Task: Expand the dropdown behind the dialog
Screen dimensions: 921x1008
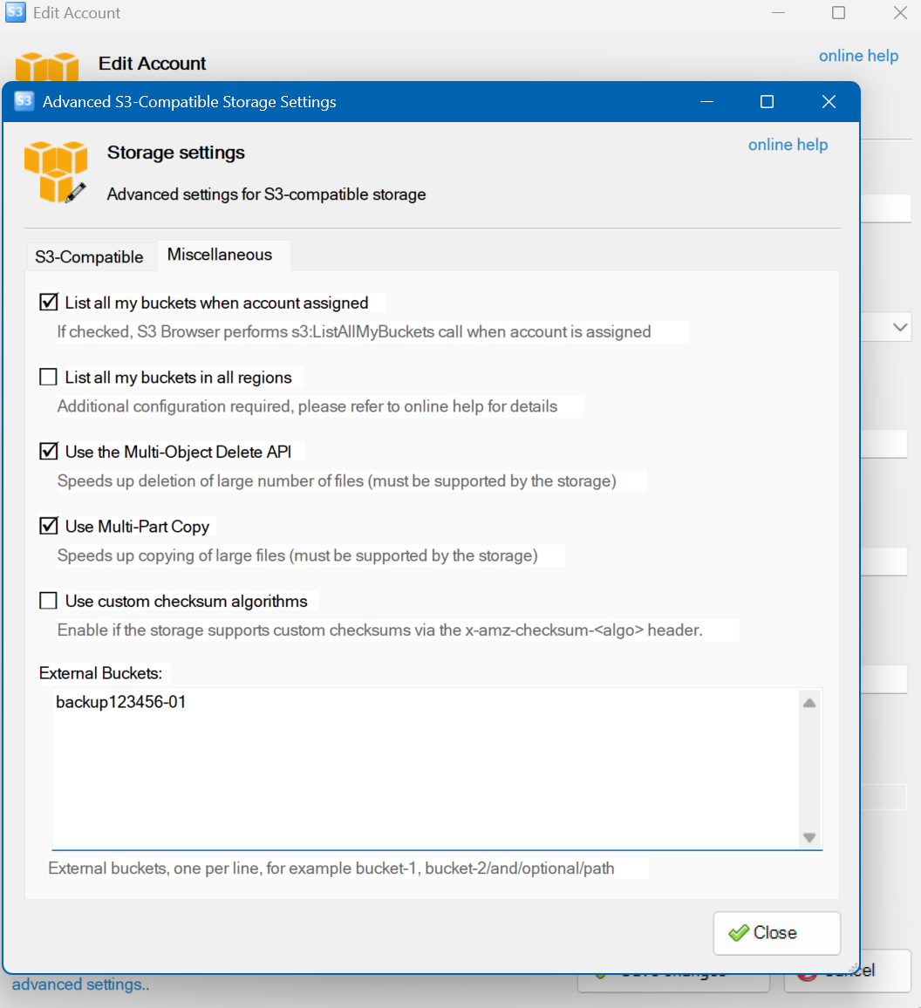Action: 899,327
